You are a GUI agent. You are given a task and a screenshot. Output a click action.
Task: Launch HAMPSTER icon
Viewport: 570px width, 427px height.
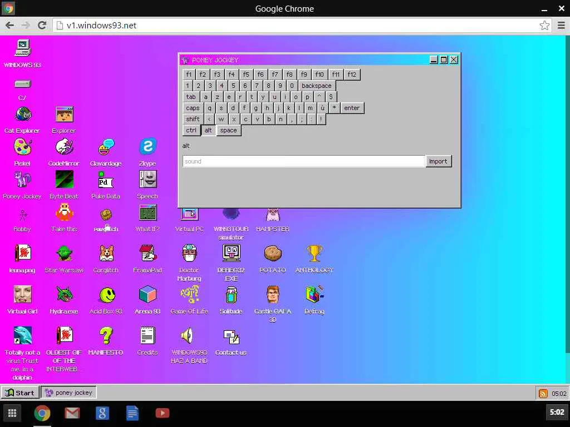pyautogui.click(x=273, y=215)
